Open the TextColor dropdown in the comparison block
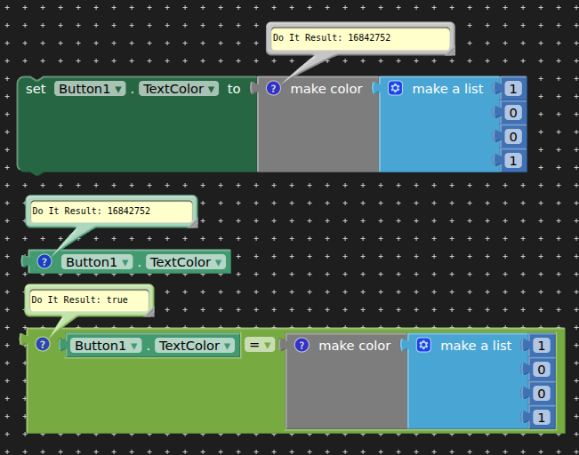Image resolution: width=579 pixels, height=455 pixels. 195,346
